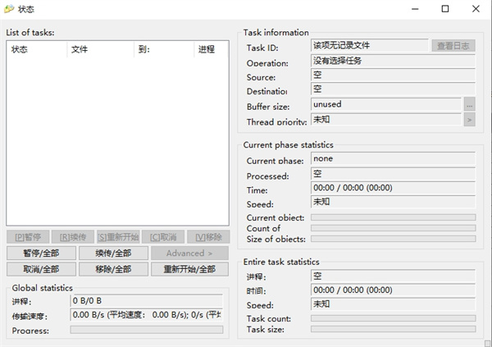The image size is (492, 347).
Task: Click the Task count progress bar
Action: (393, 318)
